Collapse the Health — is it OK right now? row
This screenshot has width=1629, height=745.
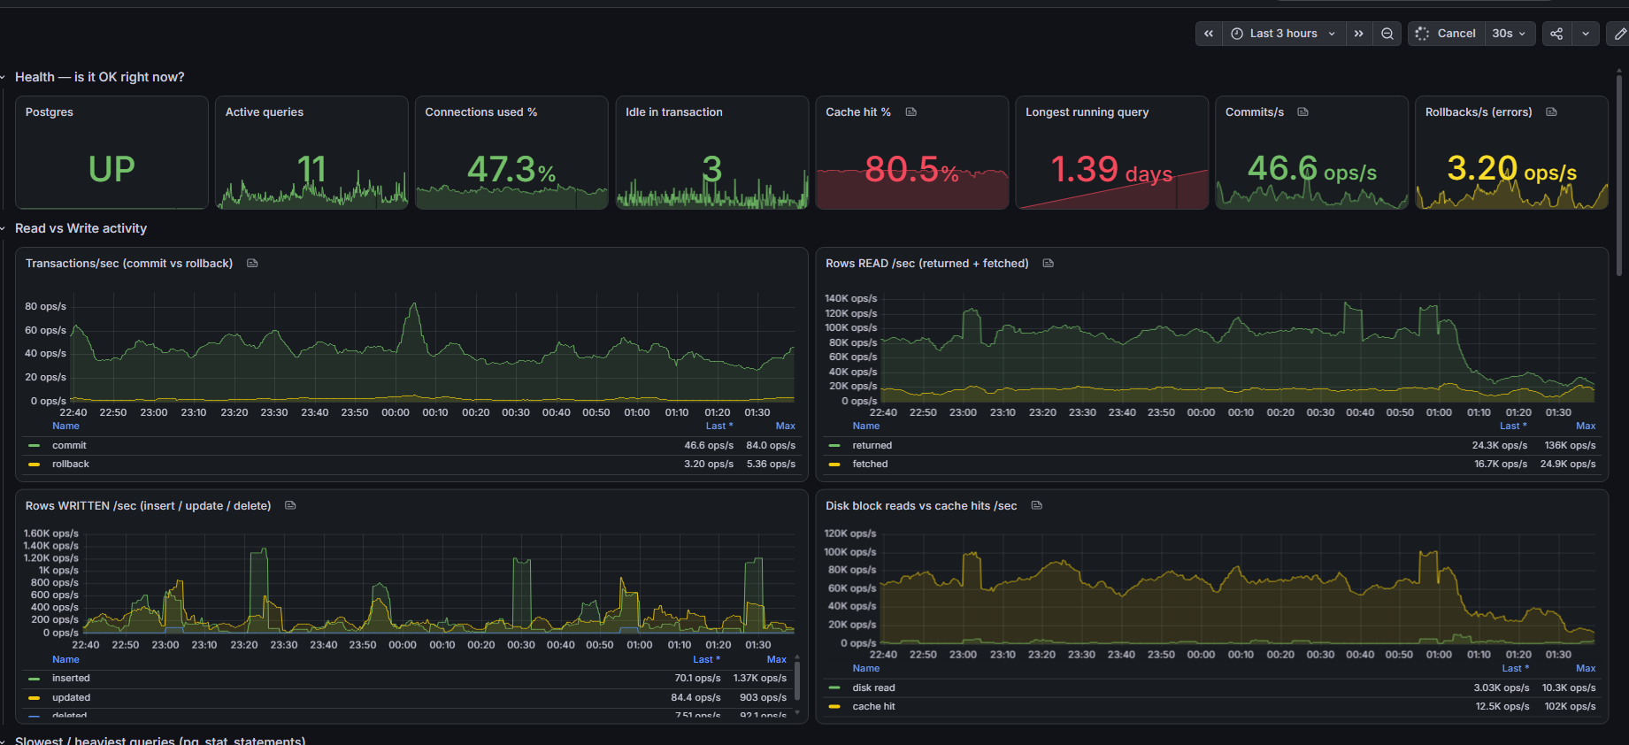[4, 77]
